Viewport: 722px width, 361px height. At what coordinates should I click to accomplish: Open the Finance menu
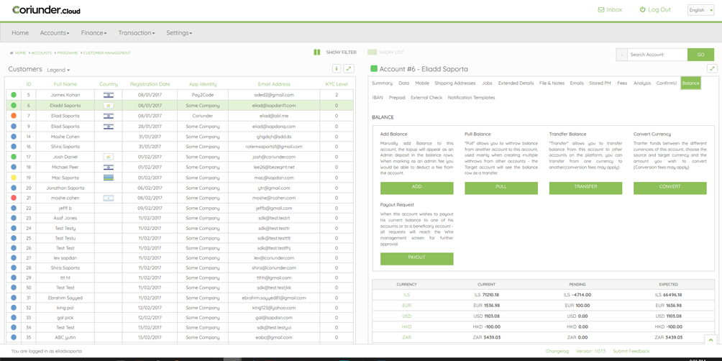tap(94, 33)
